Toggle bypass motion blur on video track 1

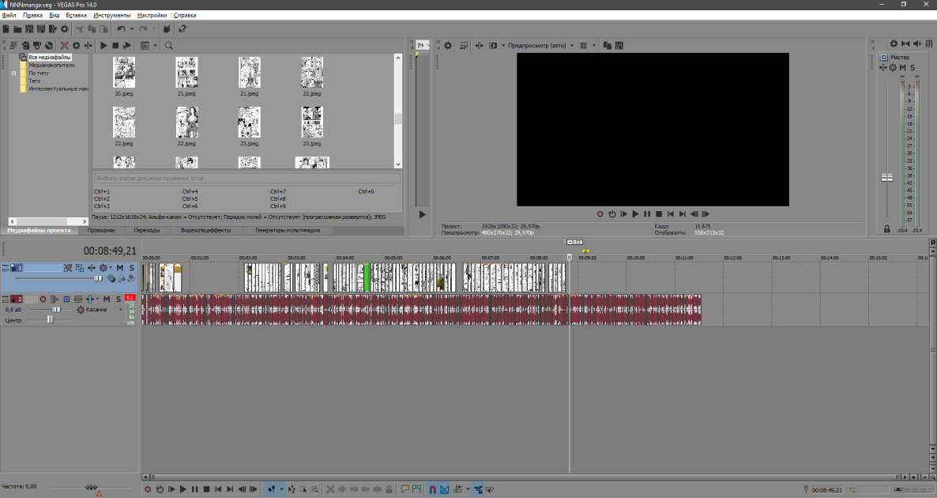coord(68,268)
